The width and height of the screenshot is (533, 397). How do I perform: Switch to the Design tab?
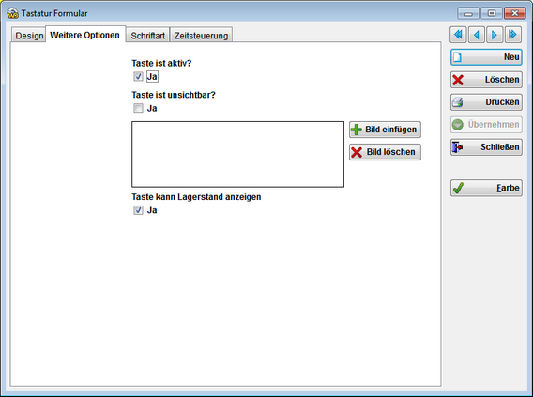pos(29,36)
